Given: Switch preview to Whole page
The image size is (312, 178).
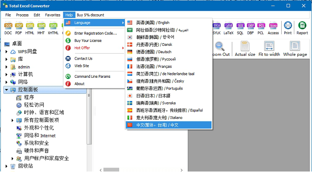Looking at the screenshot, I should [x=295, y=49].
